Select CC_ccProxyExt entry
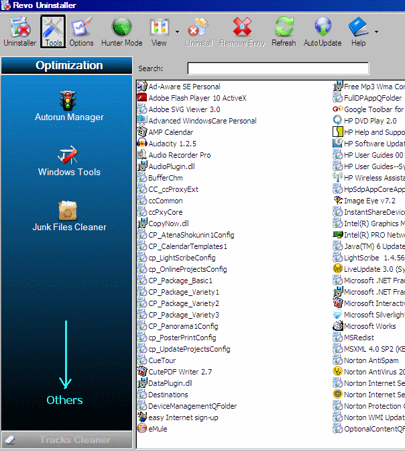This screenshot has width=405, height=451. pos(168,189)
